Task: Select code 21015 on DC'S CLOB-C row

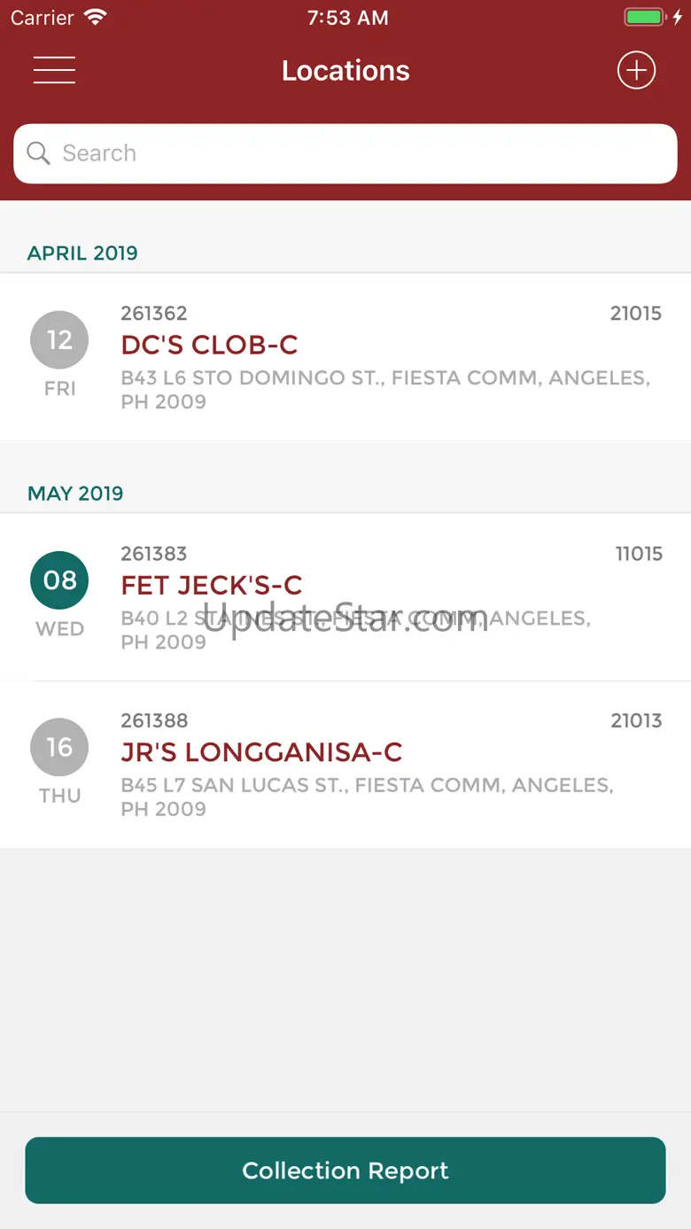Action: coord(636,313)
